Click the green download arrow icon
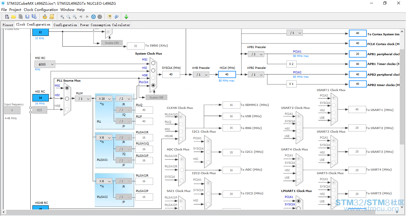Screen dimensions: 406x216 click(126, 17)
